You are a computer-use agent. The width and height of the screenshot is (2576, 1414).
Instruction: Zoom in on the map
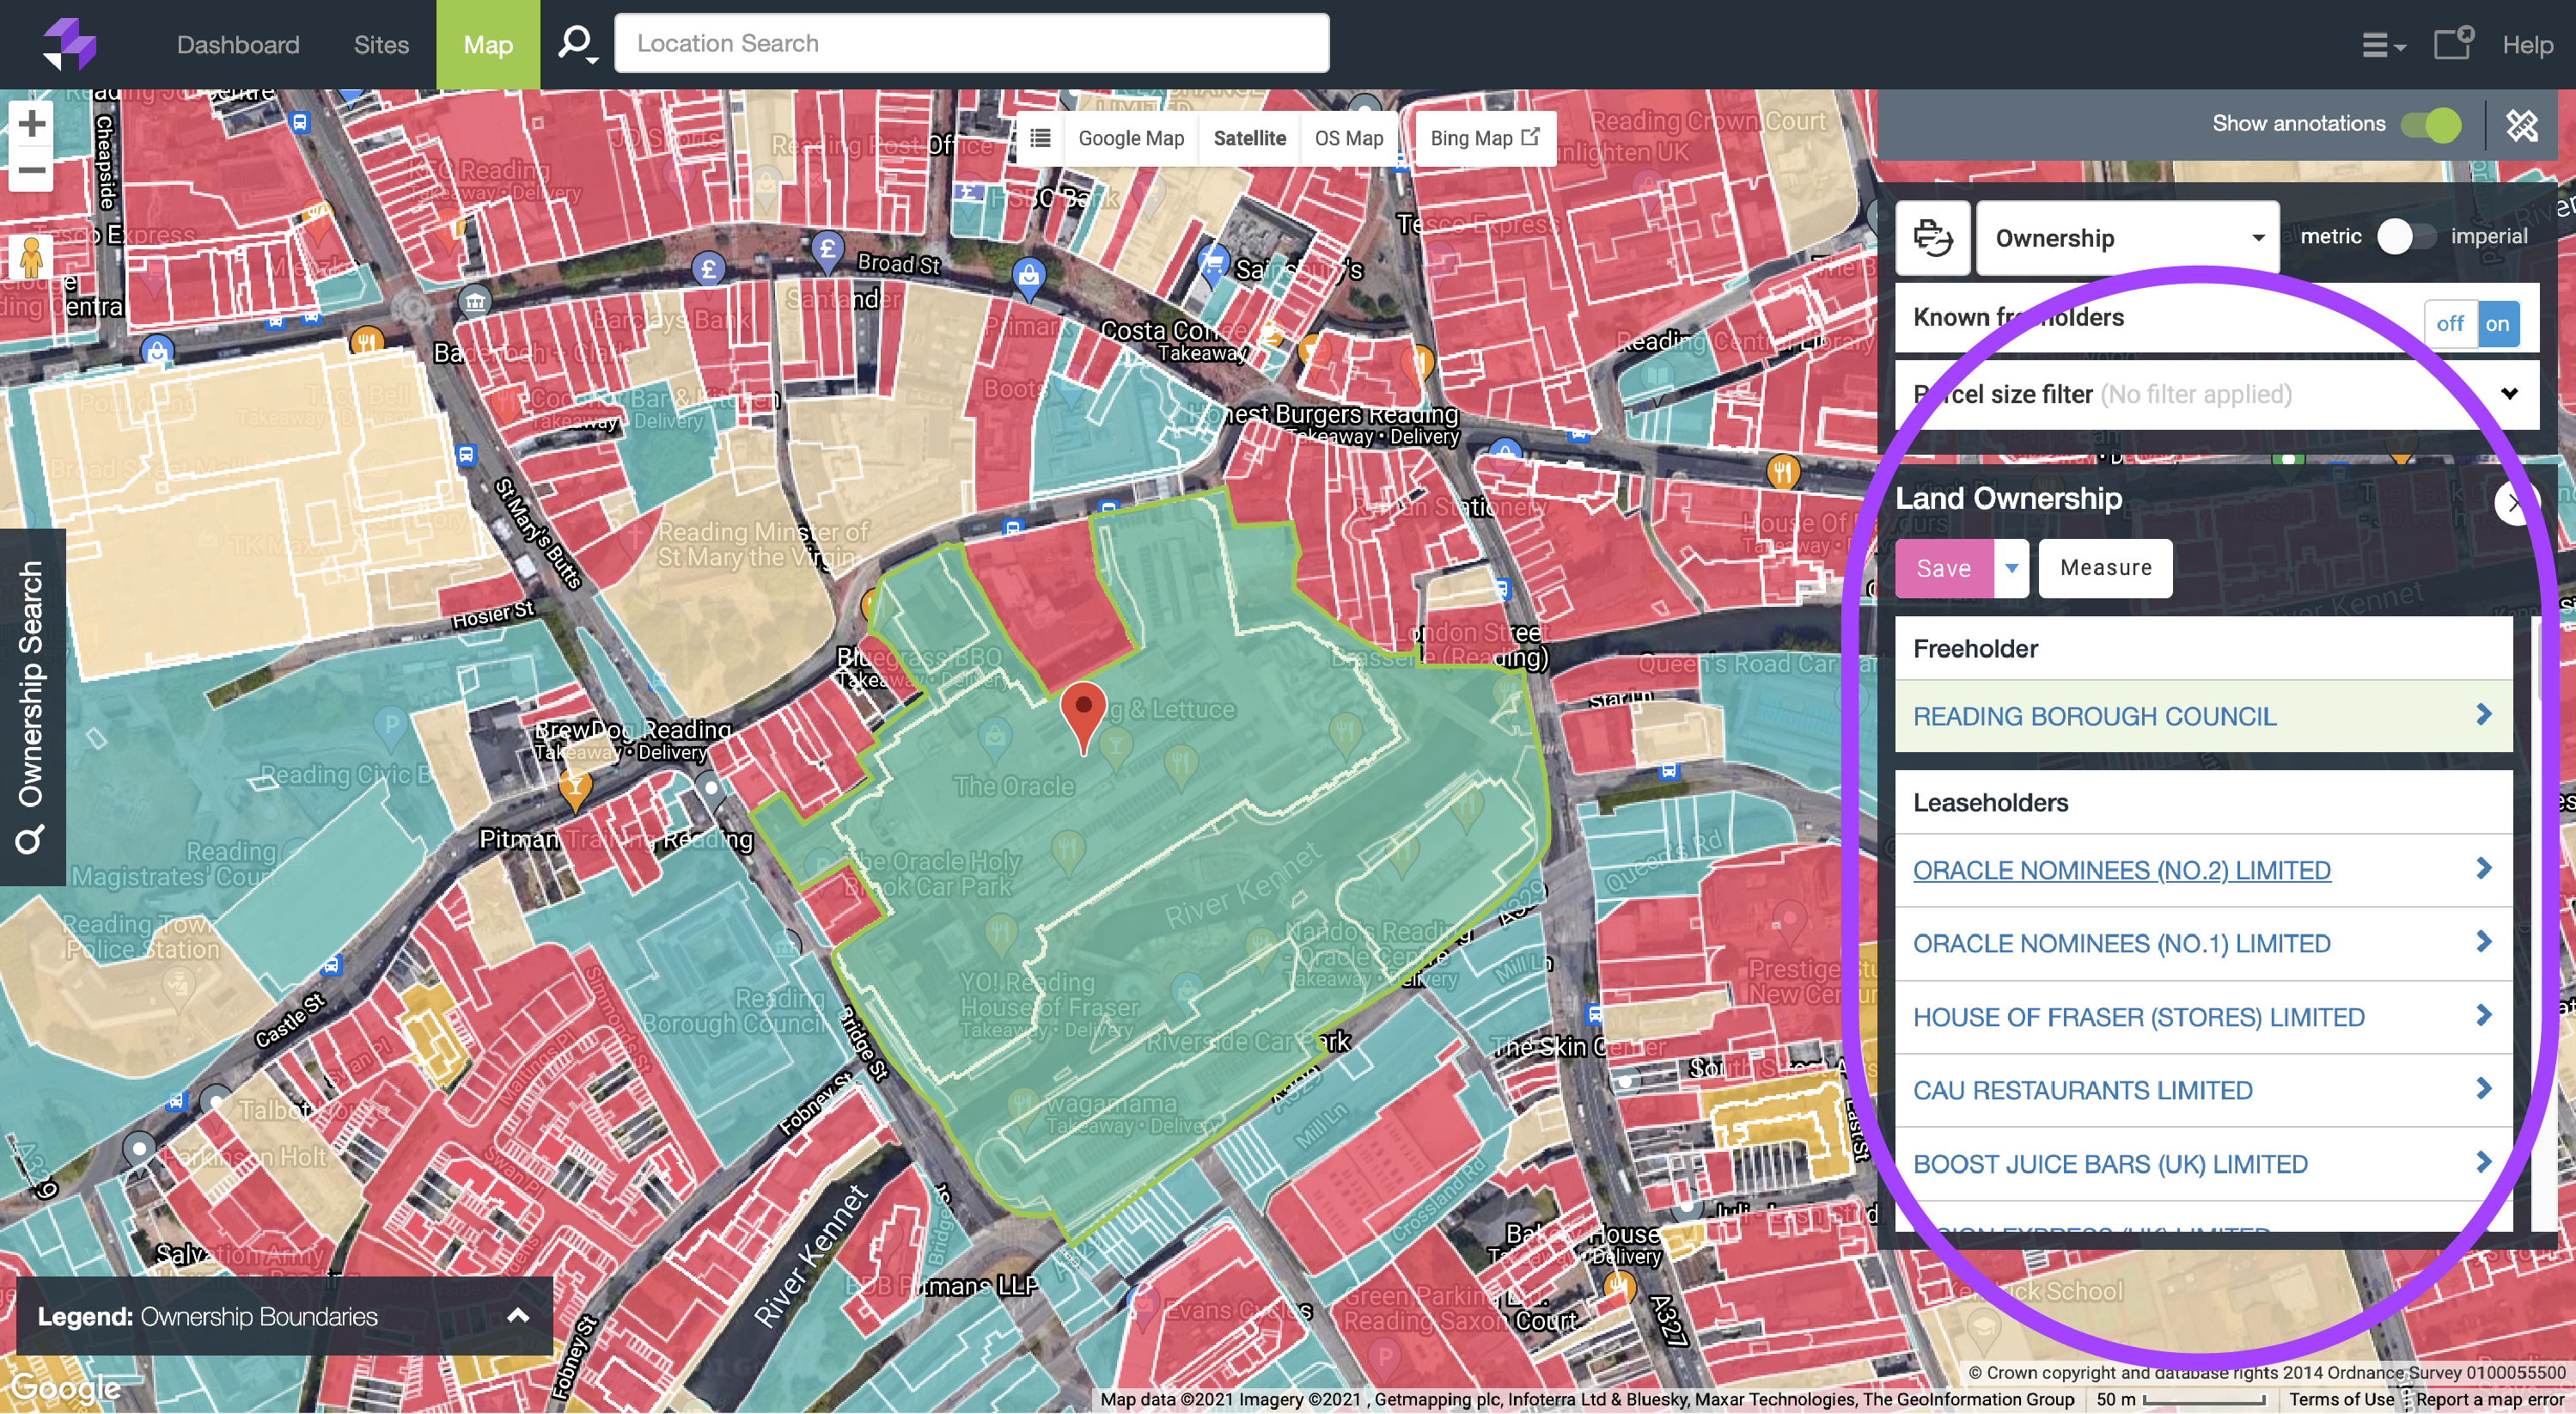pos(32,124)
